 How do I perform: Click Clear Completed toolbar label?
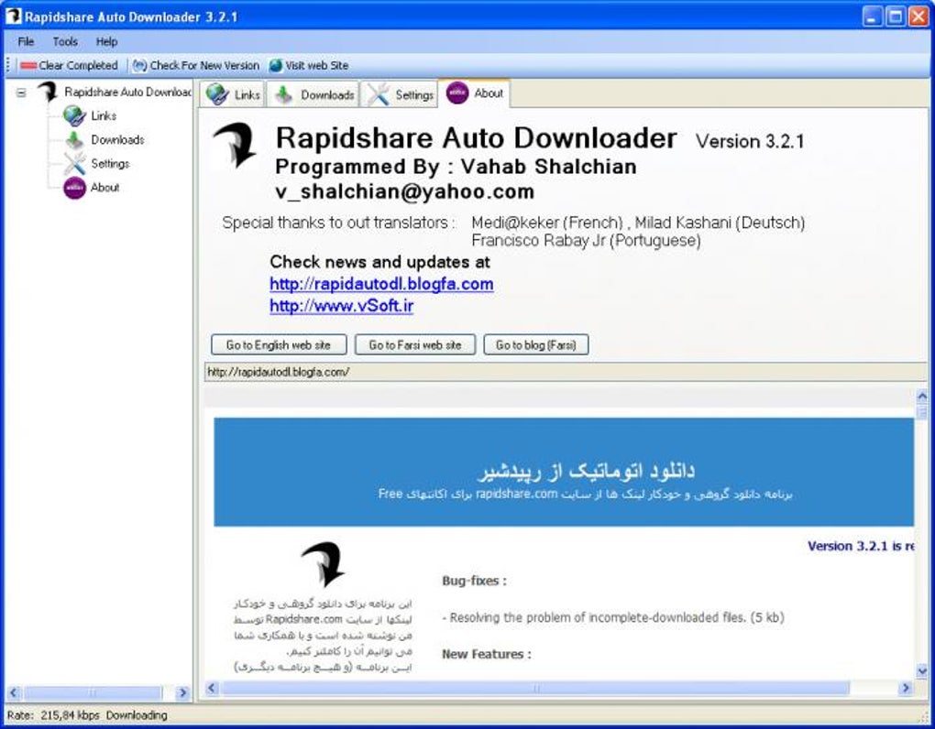click(x=78, y=66)
